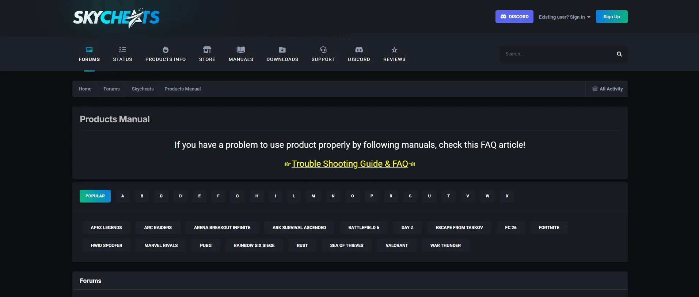Expand the Existing user Sign In dropdown
Screen dimensions: 699x297
pos(564,17)
